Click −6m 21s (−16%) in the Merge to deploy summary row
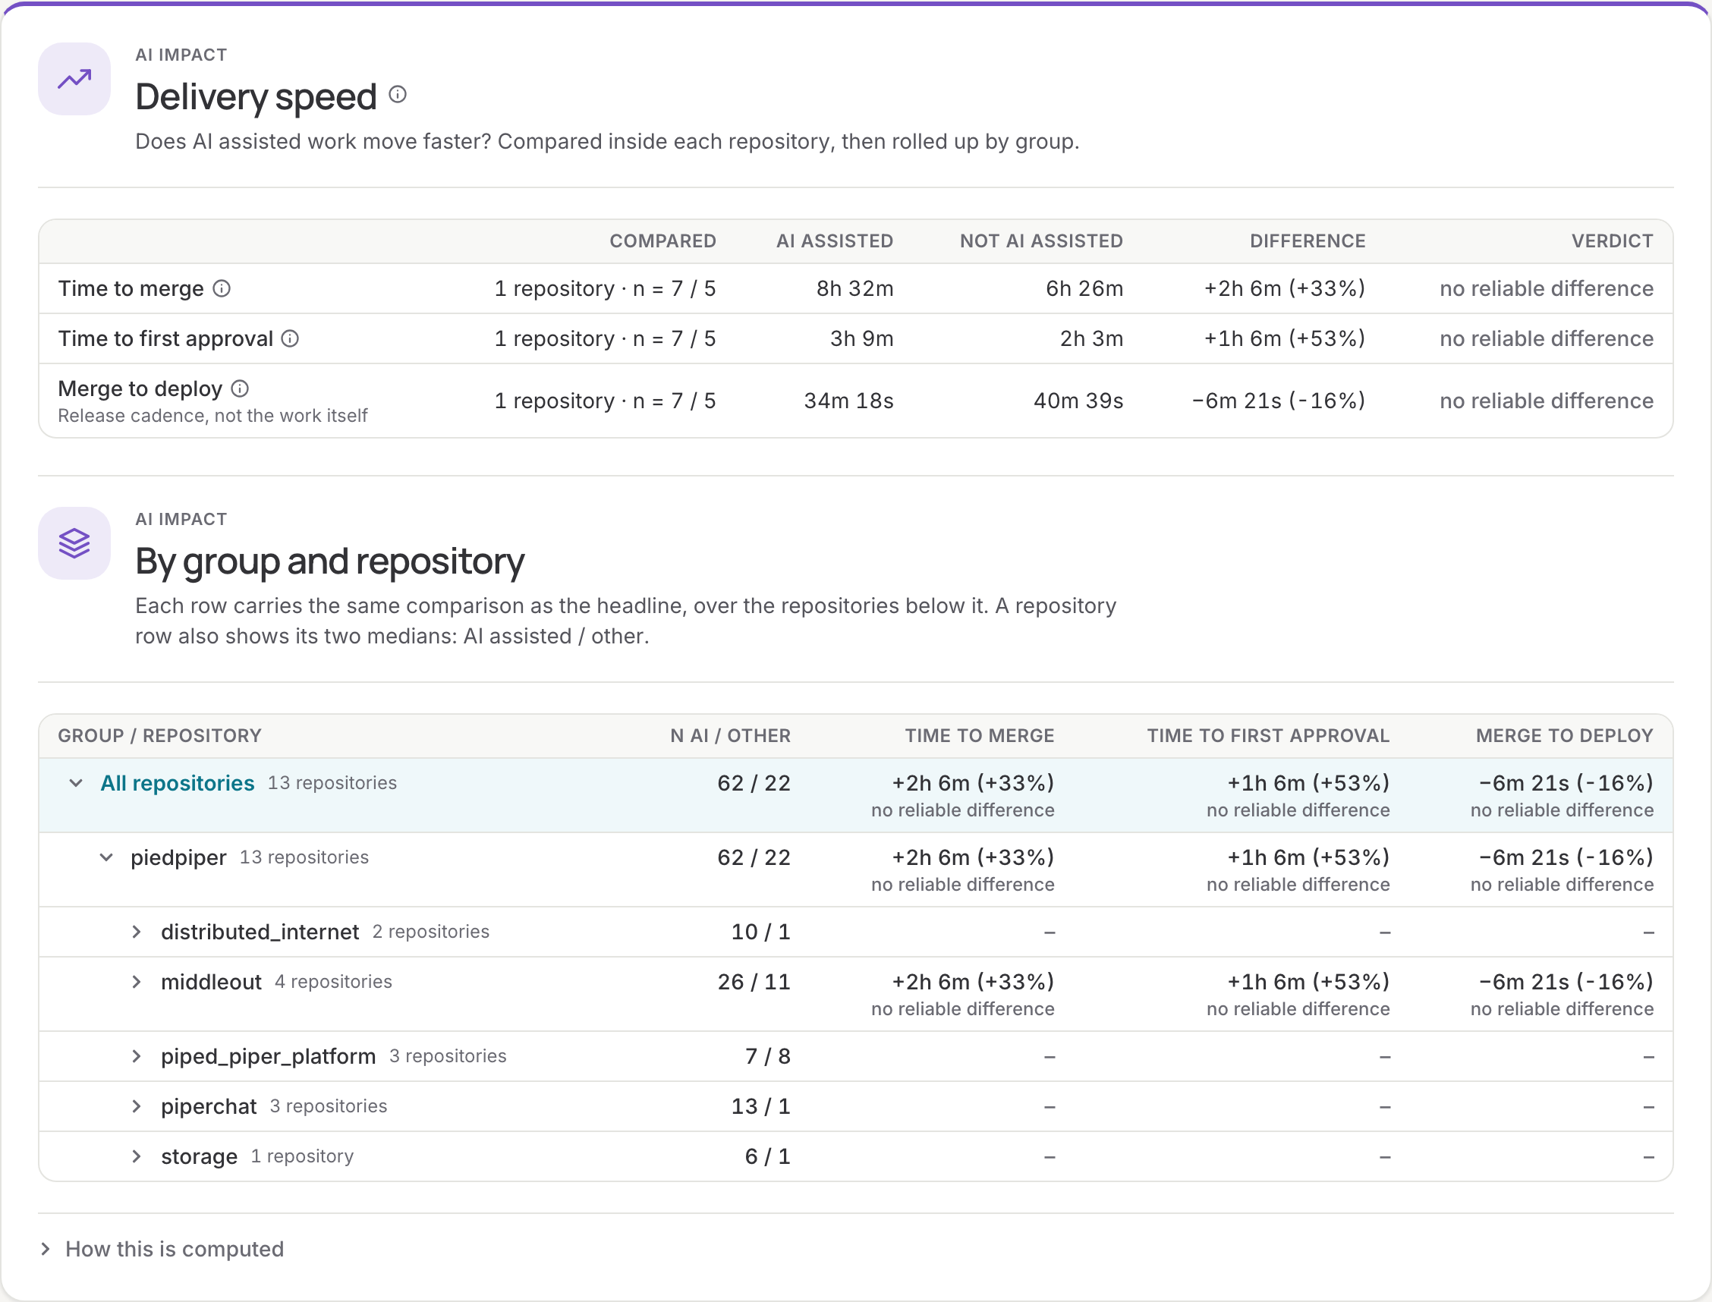This screenshot has height=1302, width=1712. (1278, 401)
